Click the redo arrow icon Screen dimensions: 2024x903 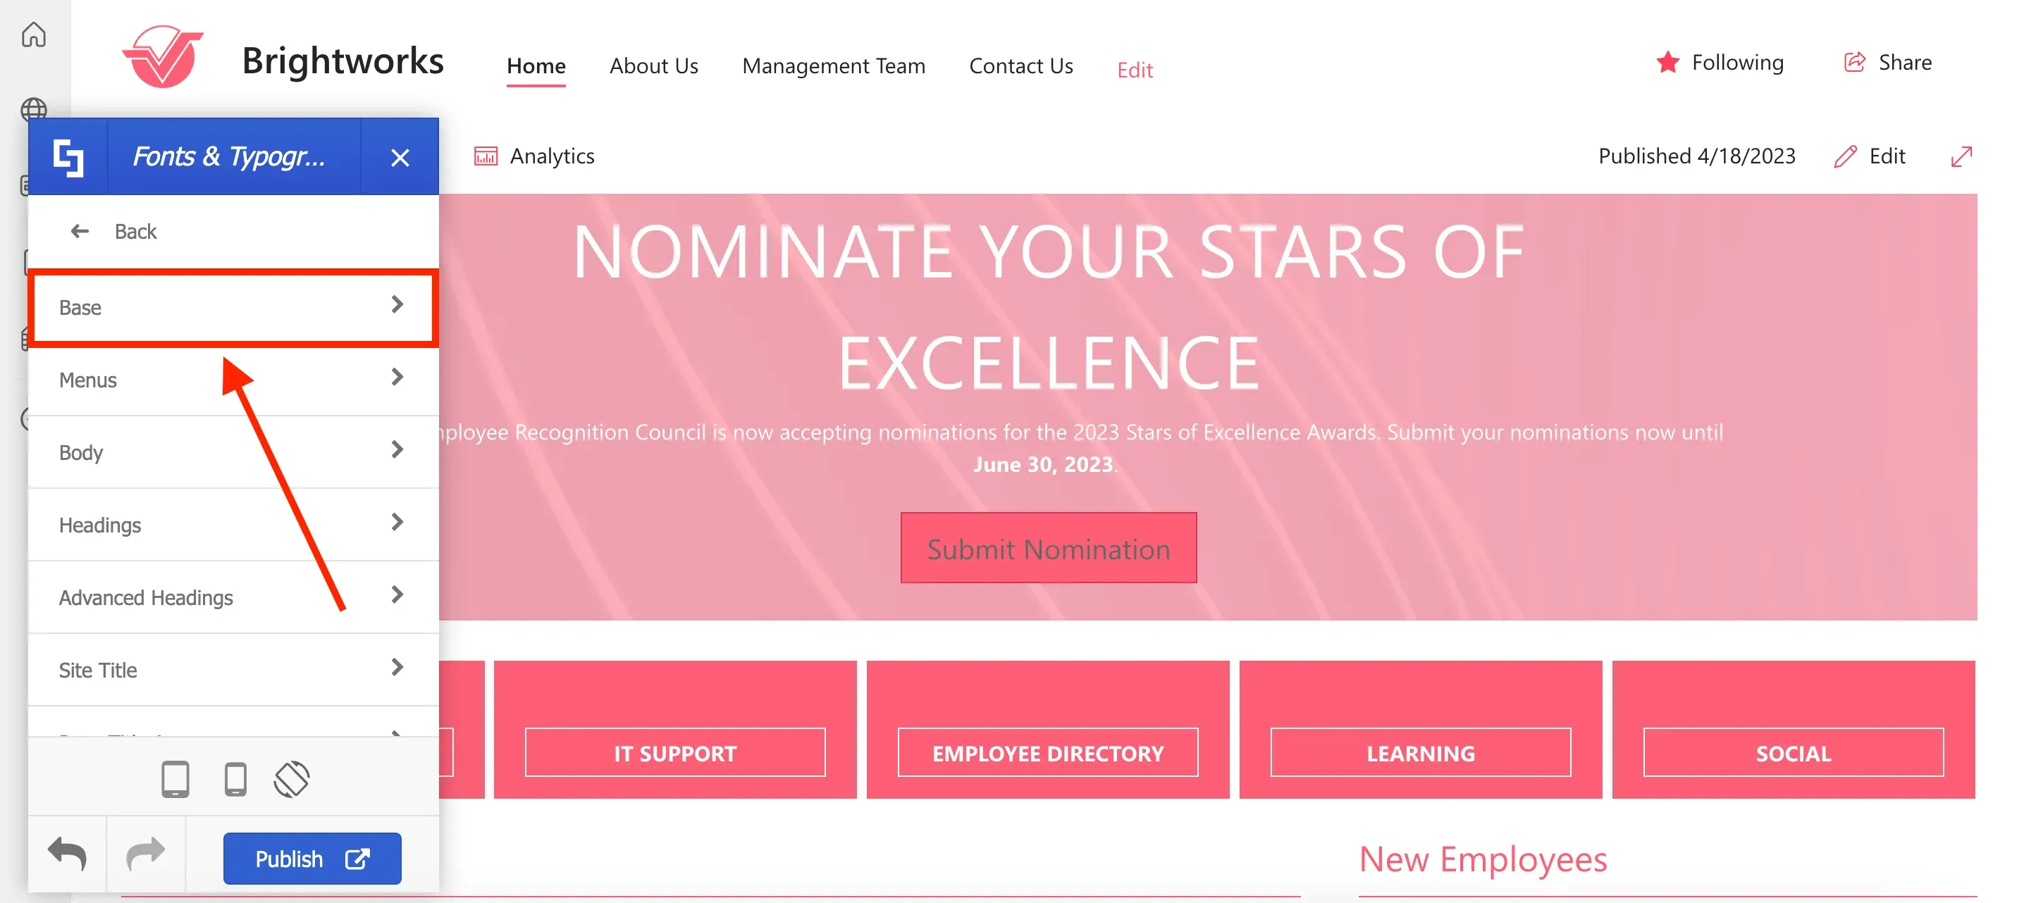146,854
